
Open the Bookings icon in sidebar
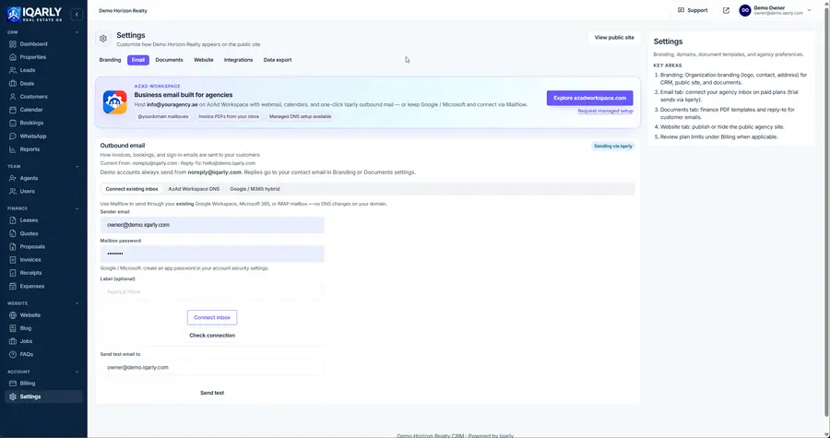coord(13,123)
